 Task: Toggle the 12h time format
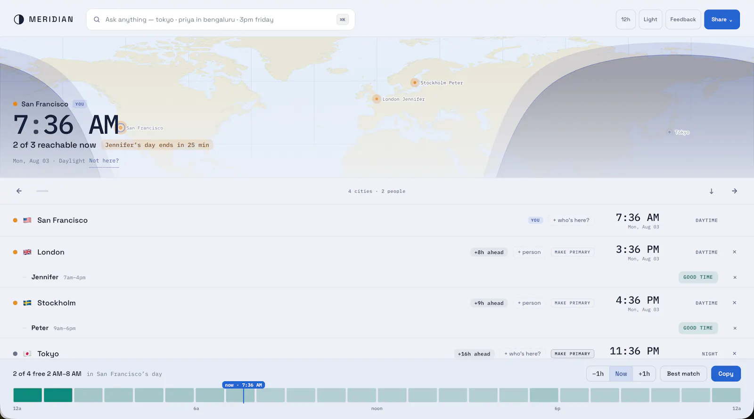626,20
